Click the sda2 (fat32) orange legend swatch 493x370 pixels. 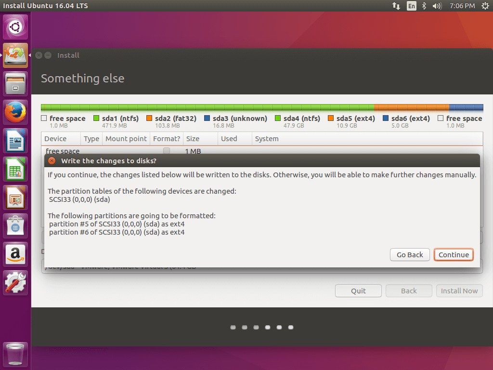click(x=149, y=118)
